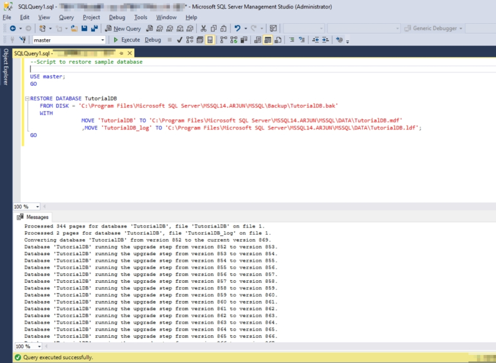Toggle Results to Grid mode
The width and height of the screenshot is (496, 363).
[267, 40]
